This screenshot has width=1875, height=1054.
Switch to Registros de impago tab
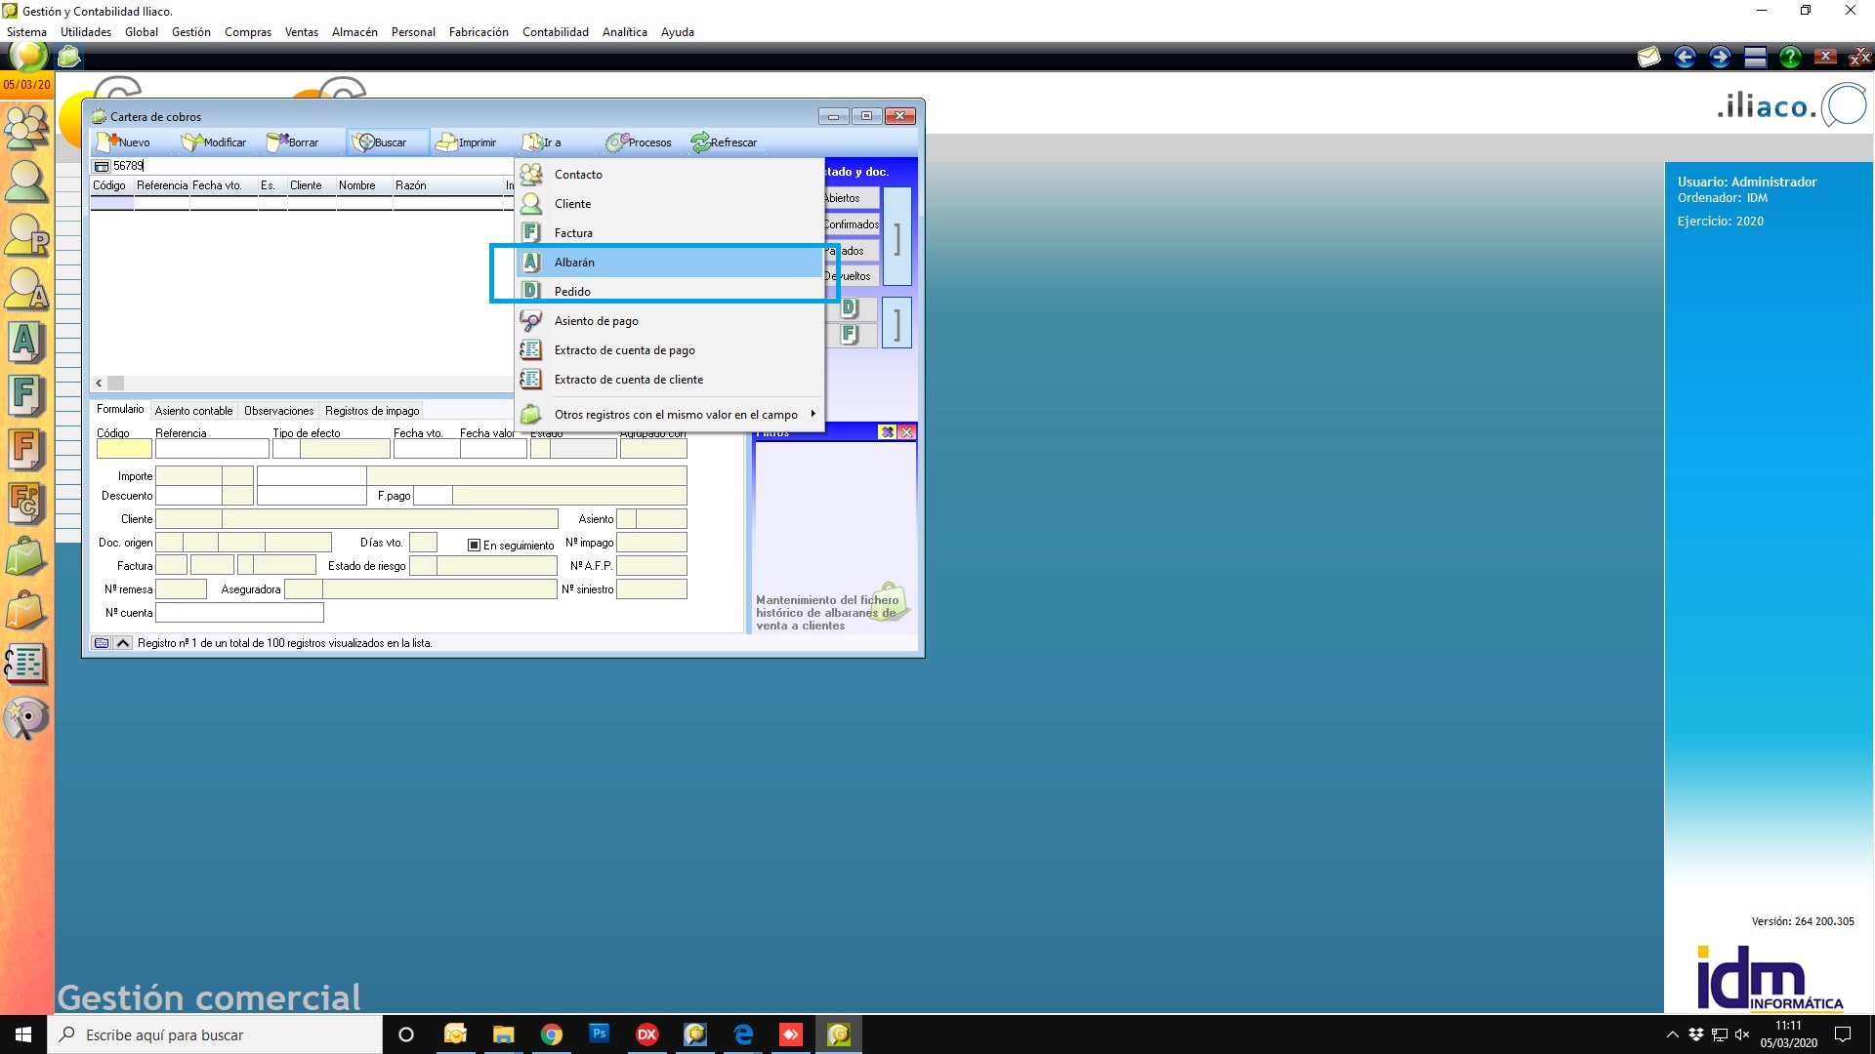point(372,411)
